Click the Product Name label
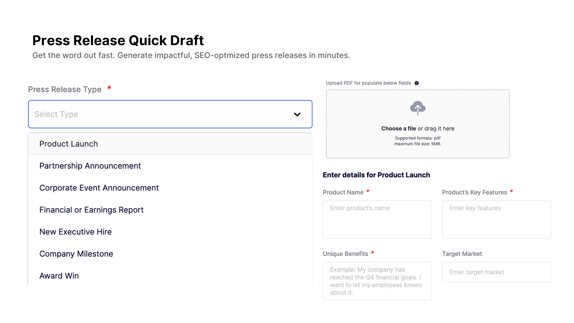This screenshot has width=574, height=323. [x=343, y=192]
